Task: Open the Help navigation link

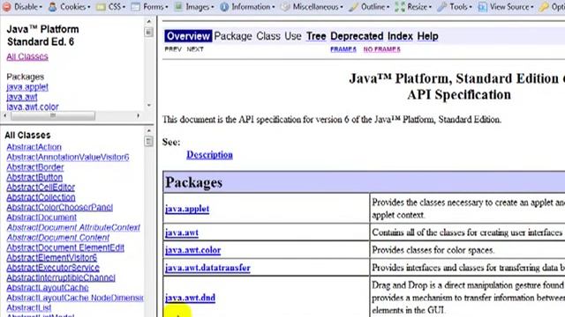Action: [x=427, y=36]
